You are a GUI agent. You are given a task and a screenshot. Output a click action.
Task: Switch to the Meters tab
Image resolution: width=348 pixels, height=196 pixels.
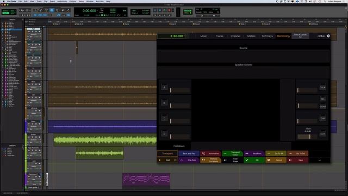(251, 36)
